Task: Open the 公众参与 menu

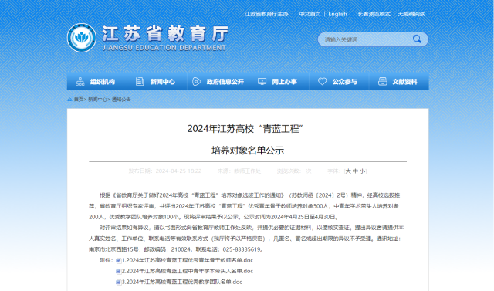Action: coord(339,82)
